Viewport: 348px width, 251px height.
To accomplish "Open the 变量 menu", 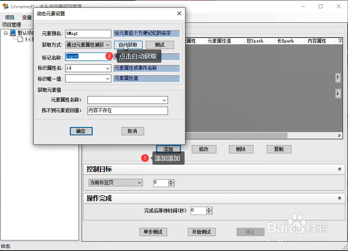I will (x=27, y=17).
